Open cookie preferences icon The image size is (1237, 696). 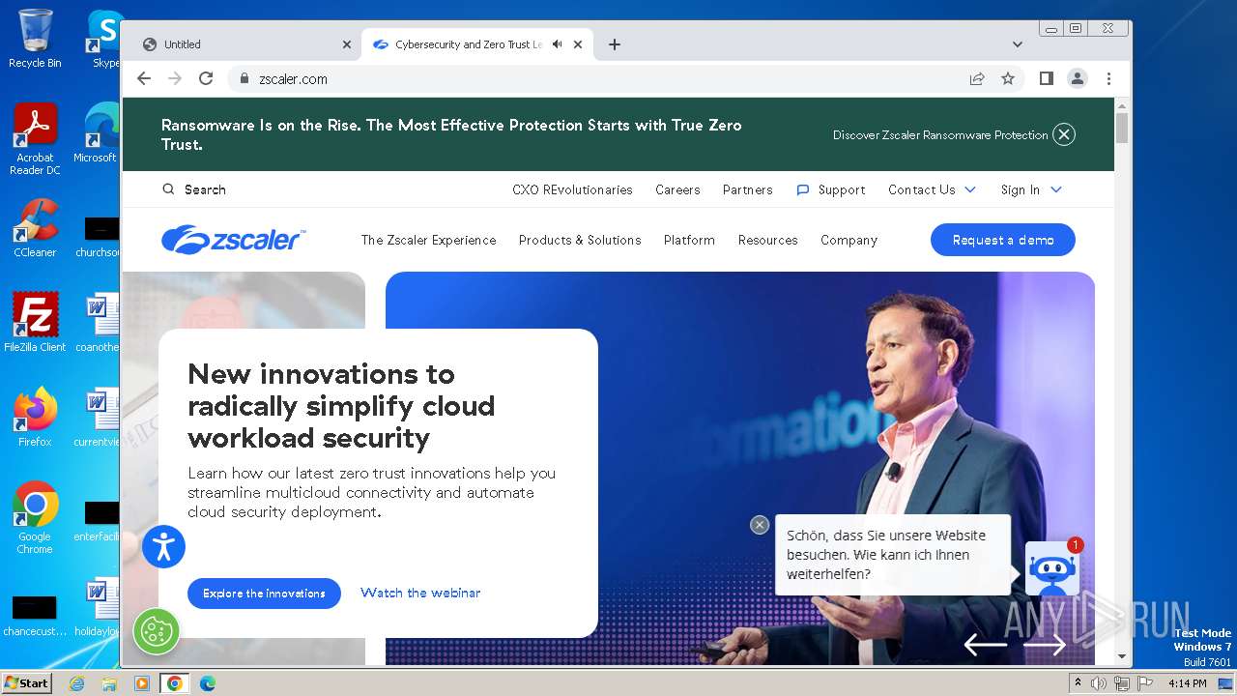(156, 631)
